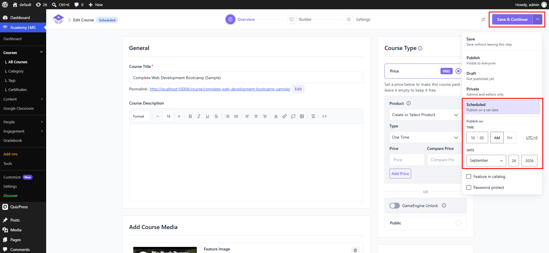Viewport: 549px width, 253px height.
Task: Center align description text
Action: [256, 116]
